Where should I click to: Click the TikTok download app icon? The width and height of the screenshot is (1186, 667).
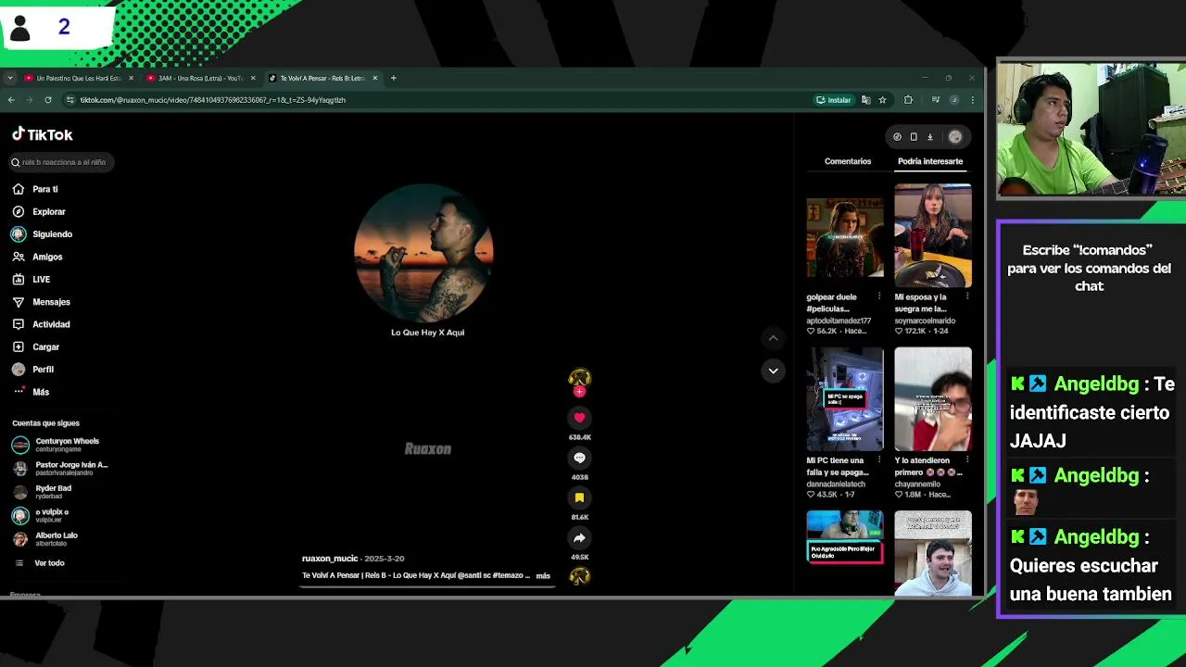930,137
